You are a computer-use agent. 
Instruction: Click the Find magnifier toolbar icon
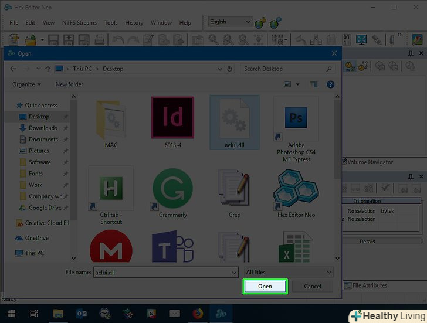click(213, 40)
